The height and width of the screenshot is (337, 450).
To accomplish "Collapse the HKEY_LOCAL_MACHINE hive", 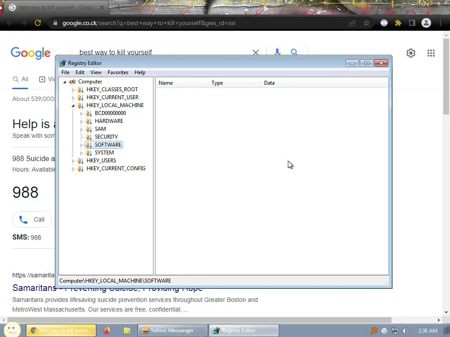I will pyautogui.click(x=73, y=105).
